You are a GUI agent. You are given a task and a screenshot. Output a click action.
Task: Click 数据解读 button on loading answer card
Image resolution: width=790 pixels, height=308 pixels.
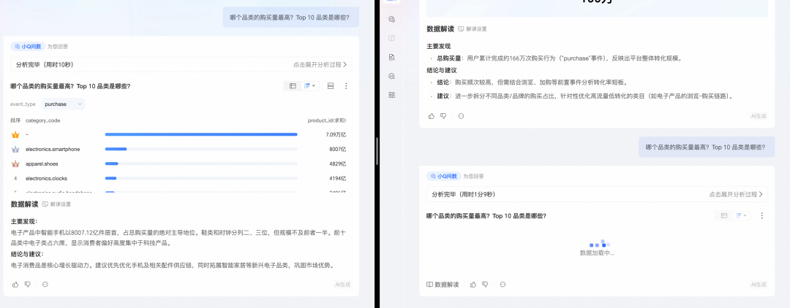(443, 285)
